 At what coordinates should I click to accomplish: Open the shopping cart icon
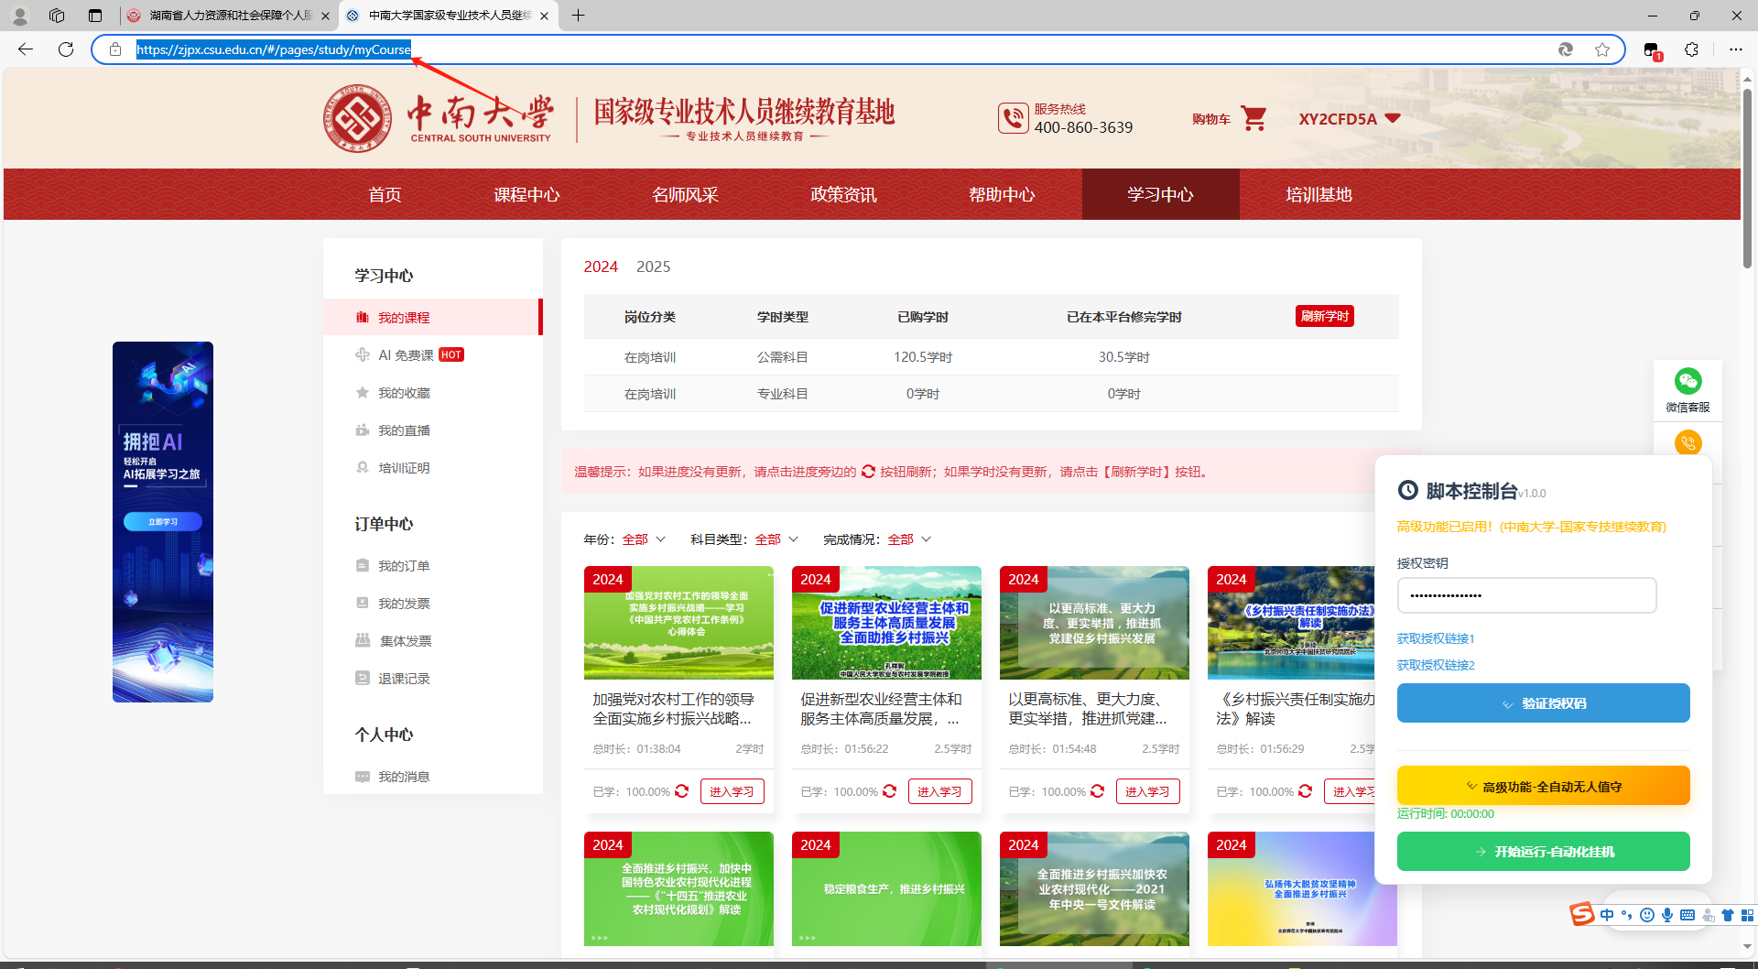pyautogui.click(x=1253, y=118)
